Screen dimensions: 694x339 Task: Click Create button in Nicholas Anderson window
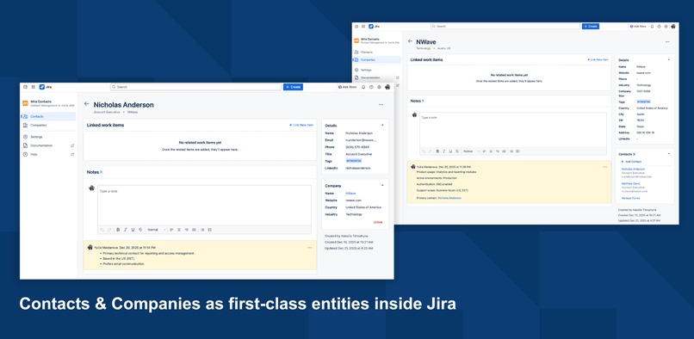pos(293,87)
